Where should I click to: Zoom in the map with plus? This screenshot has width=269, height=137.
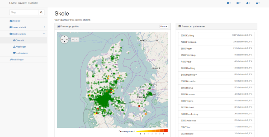[x=73, y=40]
